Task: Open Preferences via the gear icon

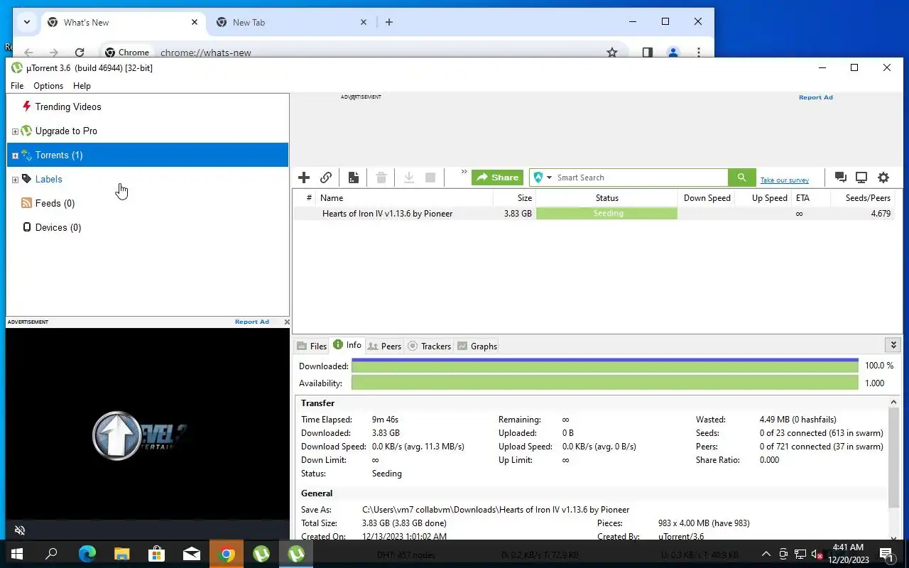Action: [x=883, y=177]
